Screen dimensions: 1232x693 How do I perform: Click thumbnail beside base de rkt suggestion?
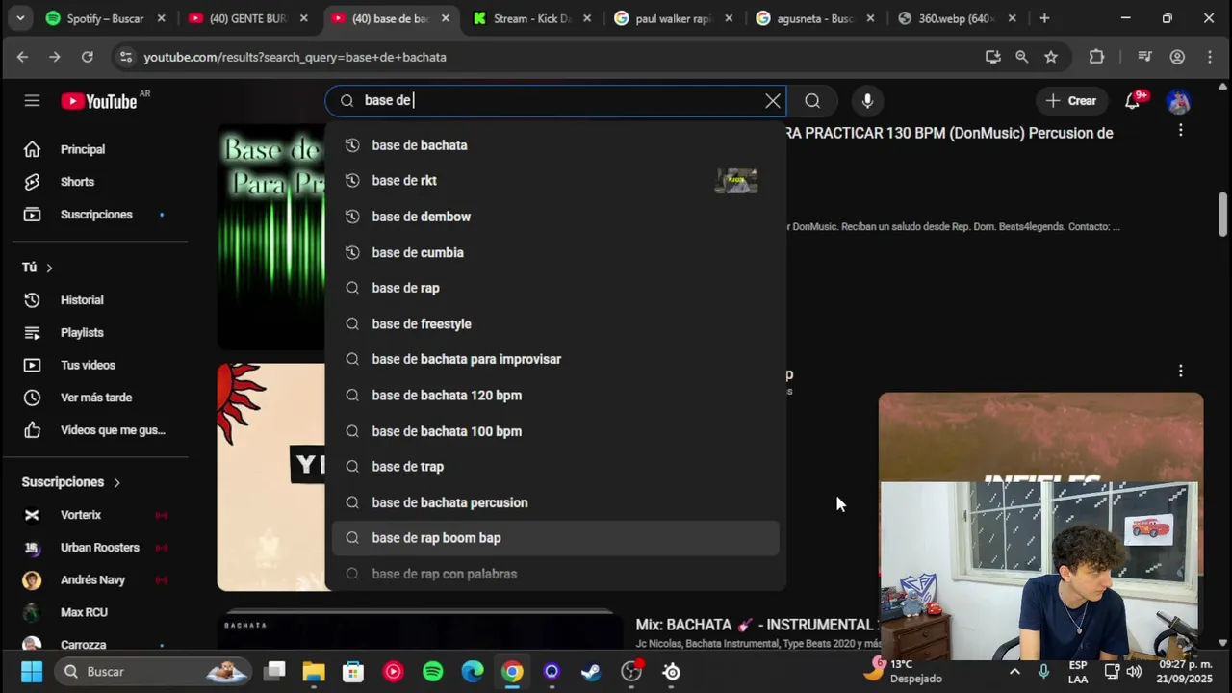coord(736,181)
